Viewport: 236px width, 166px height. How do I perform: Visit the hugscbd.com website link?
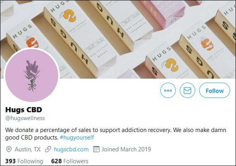pos(71,149)
